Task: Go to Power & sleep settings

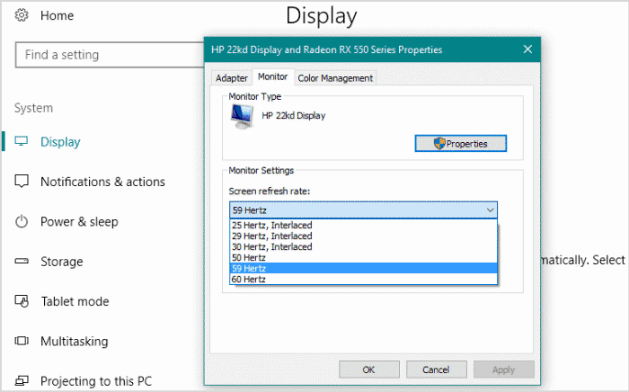Action: pyautogui.click(x=79, y=221)
